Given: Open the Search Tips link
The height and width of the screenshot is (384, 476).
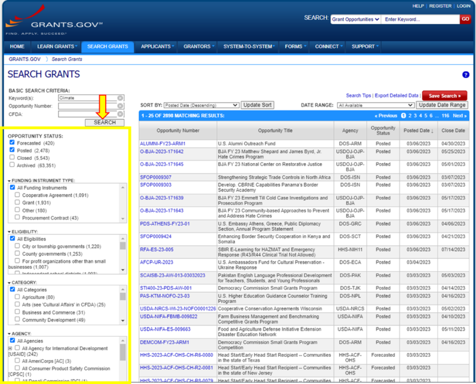Looking at the screenshot, I should pos(358,95).
